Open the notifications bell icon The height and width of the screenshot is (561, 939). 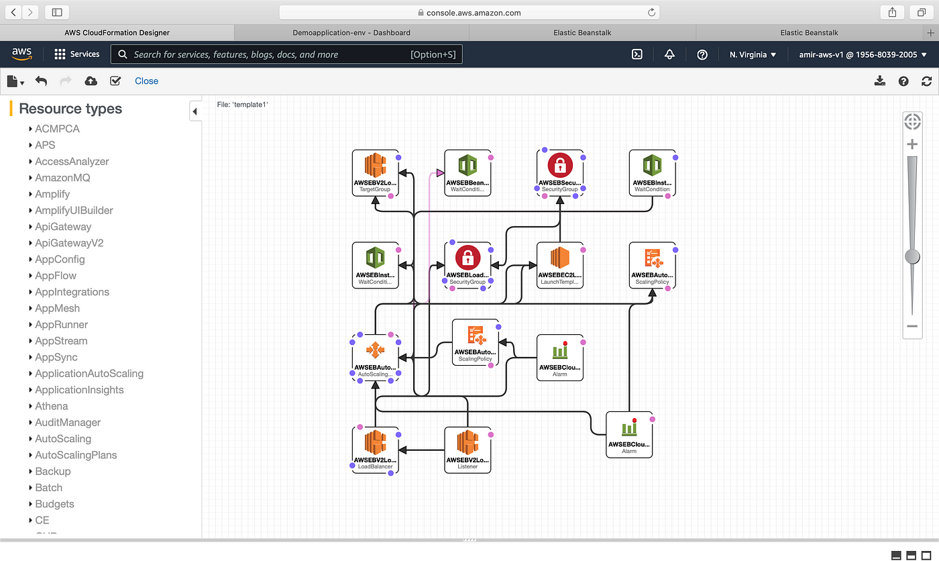669,55
